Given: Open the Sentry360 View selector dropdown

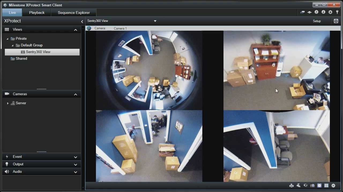Looking at the screenshot, I should pyautogui.click(x=155, y=21).
